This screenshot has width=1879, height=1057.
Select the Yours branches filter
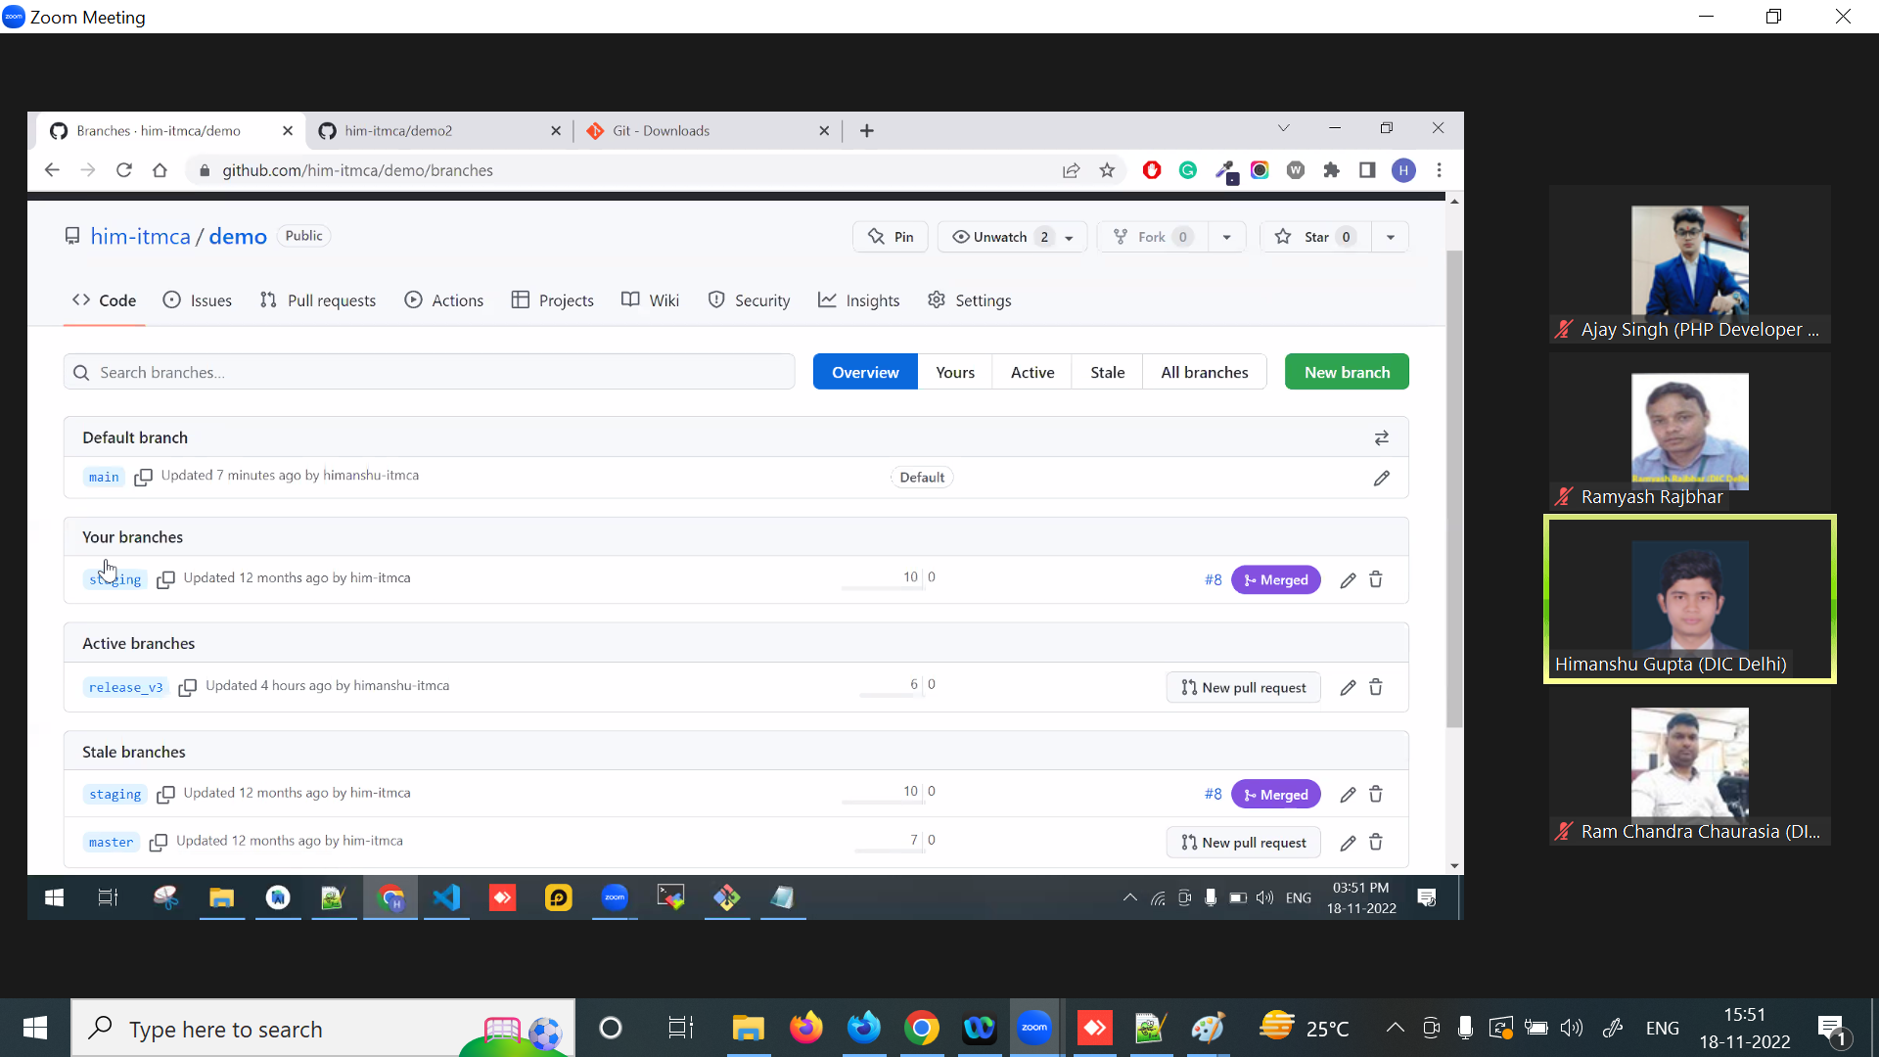[x=955, y=373]
